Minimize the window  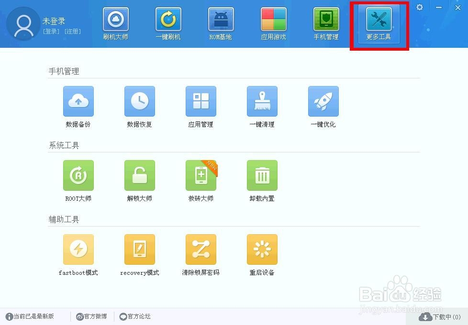(438, 8)
